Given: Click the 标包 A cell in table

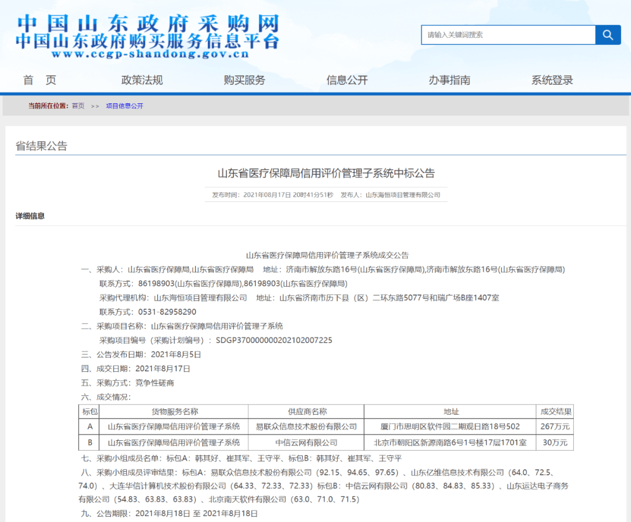Looking at the screenshot, I should pos(90,427).
